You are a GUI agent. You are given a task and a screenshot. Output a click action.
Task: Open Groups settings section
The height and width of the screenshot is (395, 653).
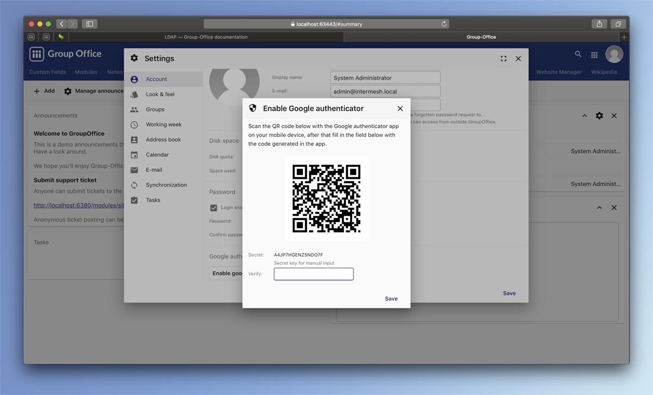[163, 109]
